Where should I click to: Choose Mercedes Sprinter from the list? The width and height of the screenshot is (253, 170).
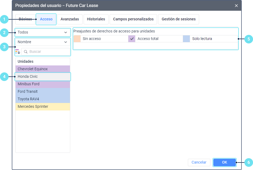point(43,106)
